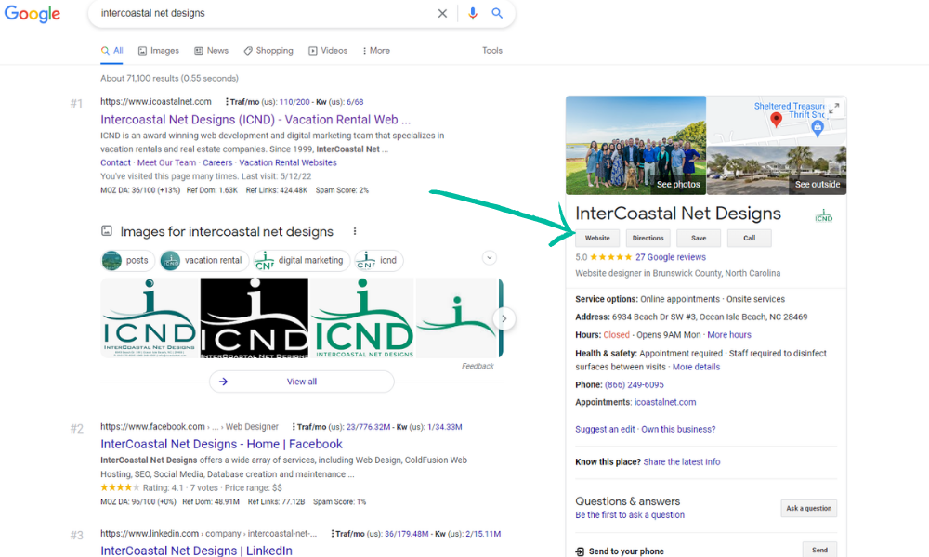This screenshot has width=929, height=557.
Task: Open options dots beside linkedin.com URL
Action: point(332,533)
